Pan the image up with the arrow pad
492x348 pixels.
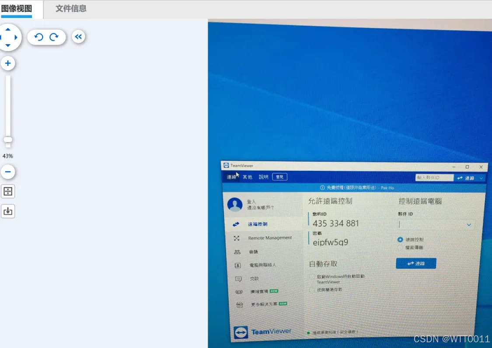click(x=8, y=29)
